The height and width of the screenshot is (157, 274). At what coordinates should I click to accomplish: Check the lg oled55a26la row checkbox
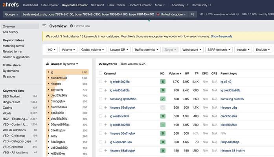click(x=101, y=90)
